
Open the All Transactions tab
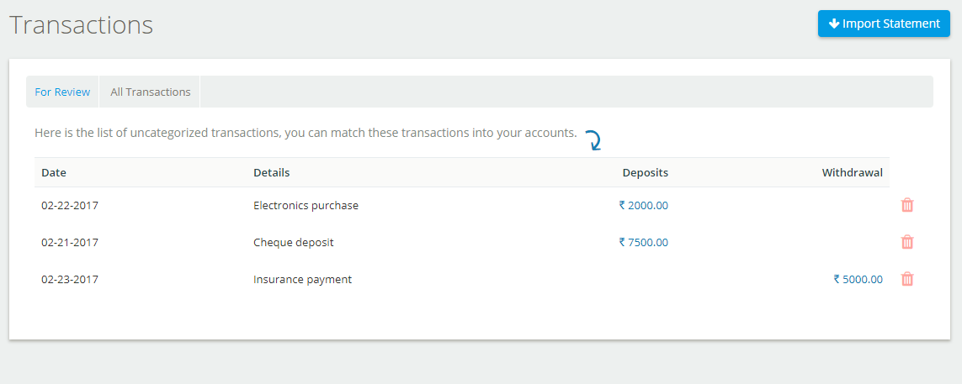pos(151,92)
